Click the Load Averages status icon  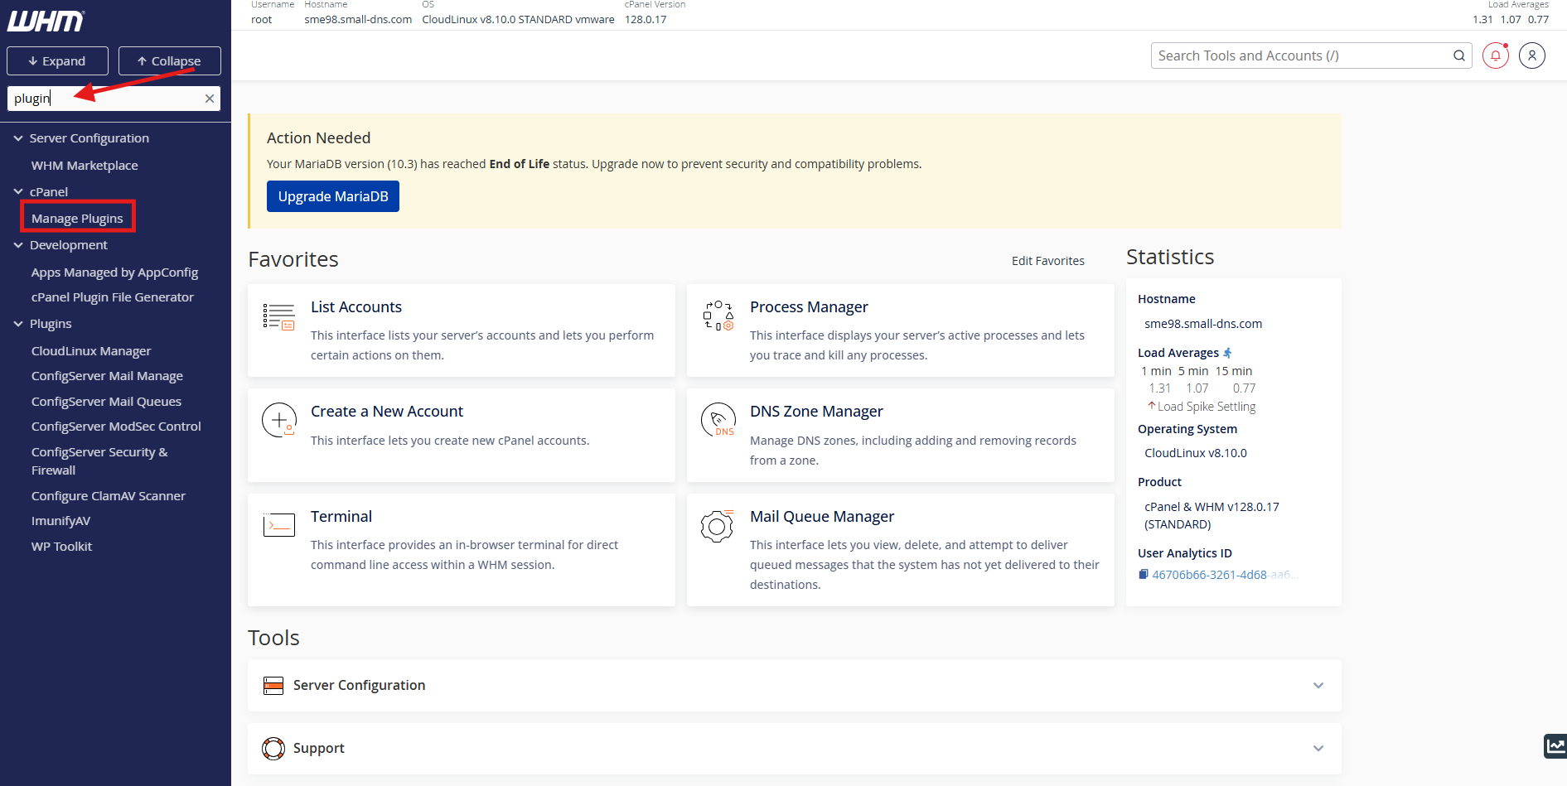click(1227, 353)
